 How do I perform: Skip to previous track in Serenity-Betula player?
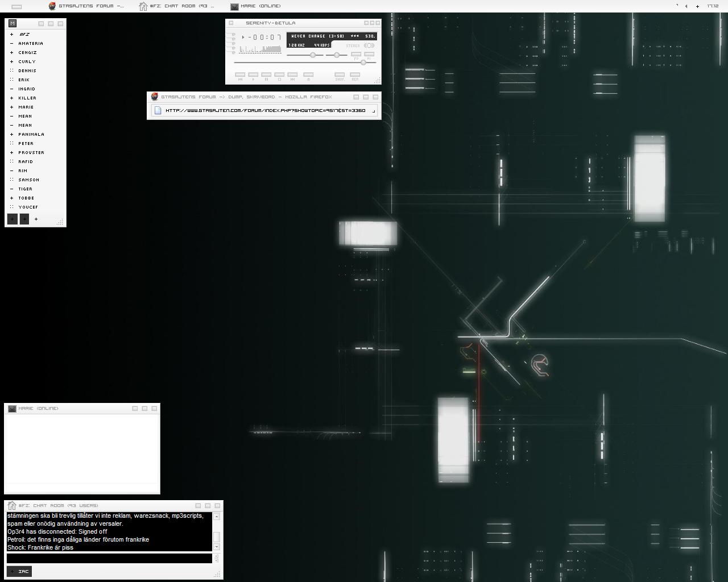pos(240,74)
